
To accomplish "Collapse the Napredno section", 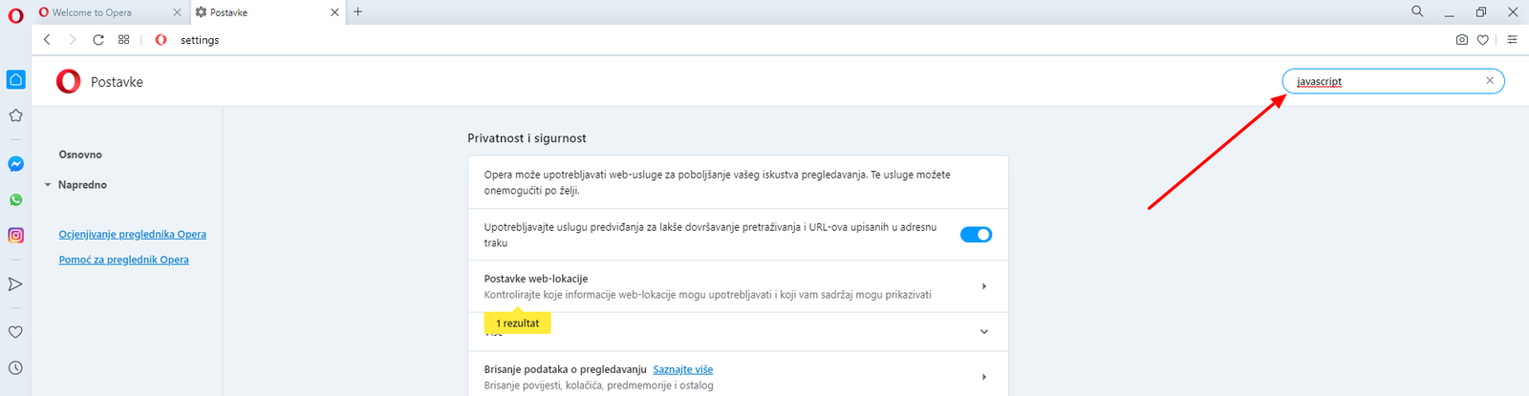I will (x=48, y=185).
